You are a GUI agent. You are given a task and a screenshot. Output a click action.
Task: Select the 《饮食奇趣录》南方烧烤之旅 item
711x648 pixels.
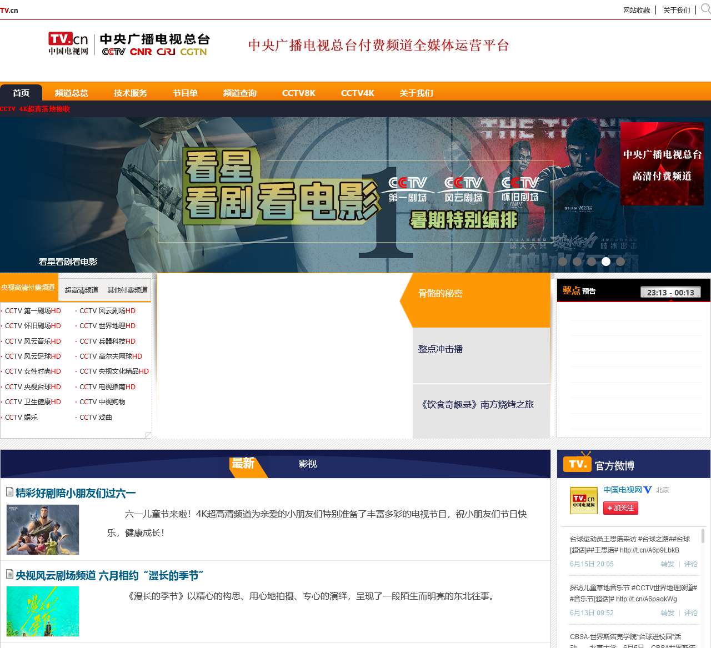(481, 410)
